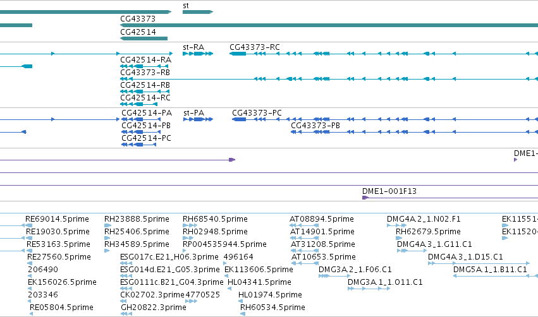The height and width of the screenshot is (317, 538).
Task: Select the CG42514-RC transcript label
Action: pos(145,98)
